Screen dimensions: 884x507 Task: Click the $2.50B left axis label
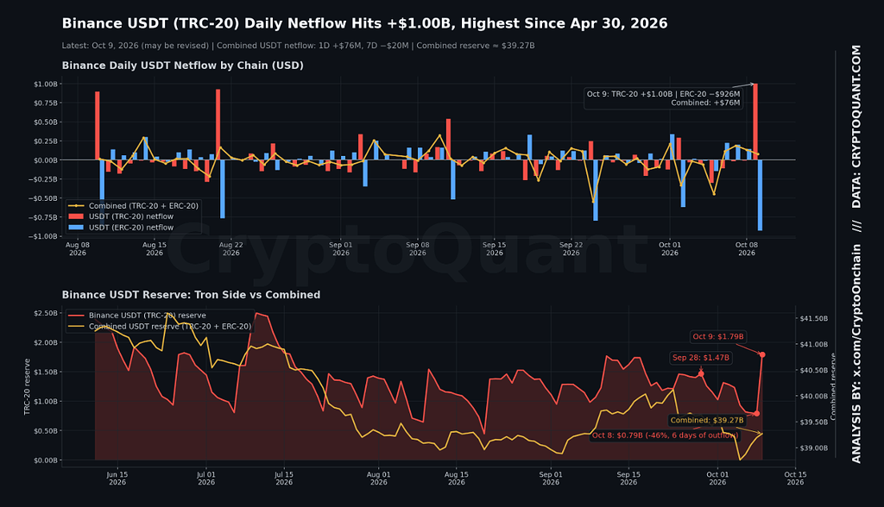(46, 313)
